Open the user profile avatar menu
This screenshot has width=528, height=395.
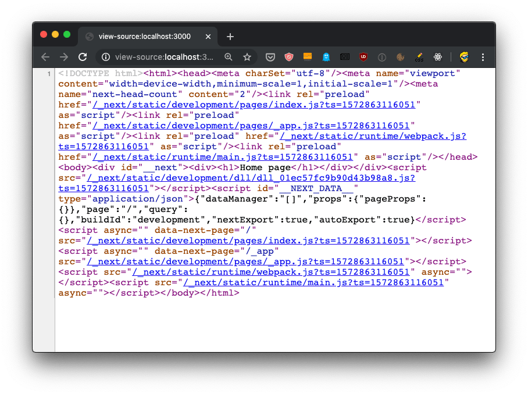(464, 57)
